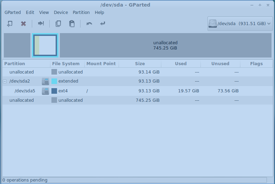Click the 745.25 GiB size cell in table
The width and height of the screenshot is (275, 184).
pyautogui.click(x=148, y=100)
